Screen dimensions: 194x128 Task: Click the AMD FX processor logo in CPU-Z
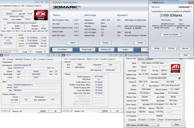41,15
